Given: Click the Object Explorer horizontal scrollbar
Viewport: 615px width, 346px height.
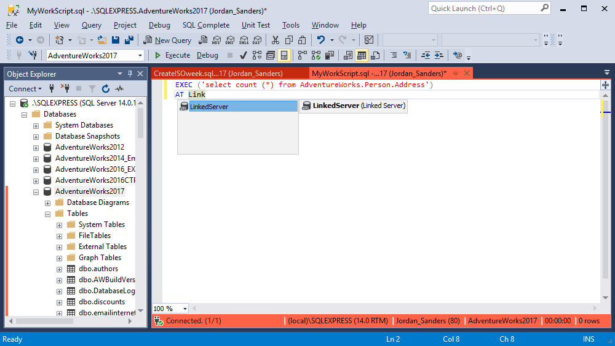Looking at the screenshot, I should [44, 321].
